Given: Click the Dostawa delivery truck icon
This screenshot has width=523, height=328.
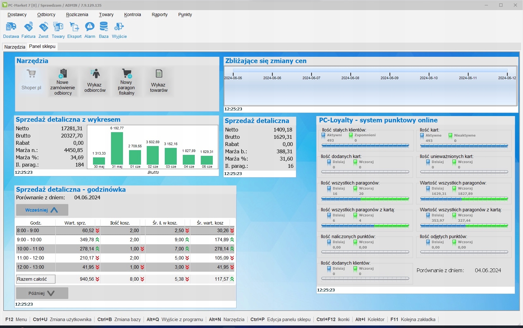Looking at the screenshot, I should click(x=11, y=27).
